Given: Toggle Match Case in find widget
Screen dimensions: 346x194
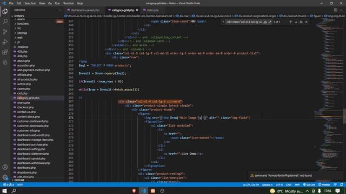Looking at the screenshot, I should pyautogui.click(x=261, y=22).
